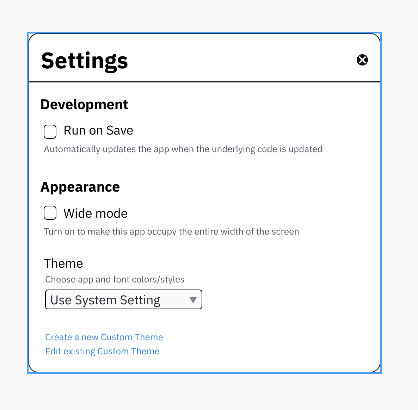
Task: Click the "Development" section heading
Action: click(84, 105)
